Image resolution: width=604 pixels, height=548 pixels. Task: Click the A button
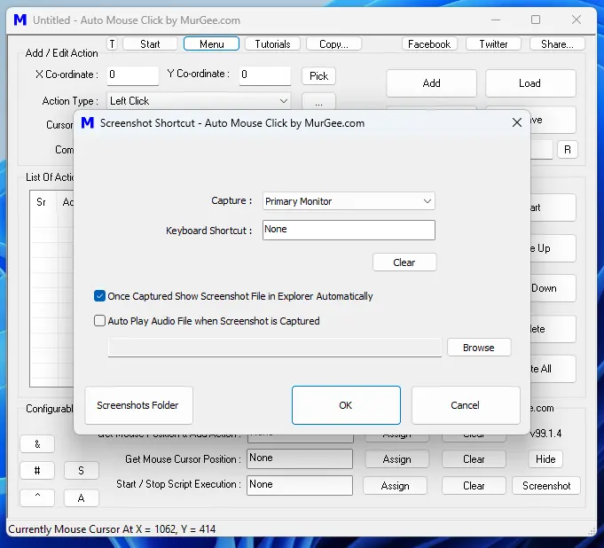point(82,497)
